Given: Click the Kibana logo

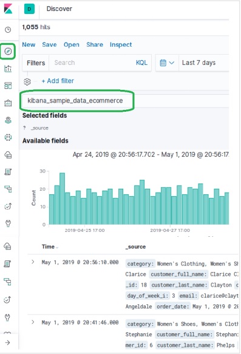Looking at the screenshot, I should click(8, 9).
